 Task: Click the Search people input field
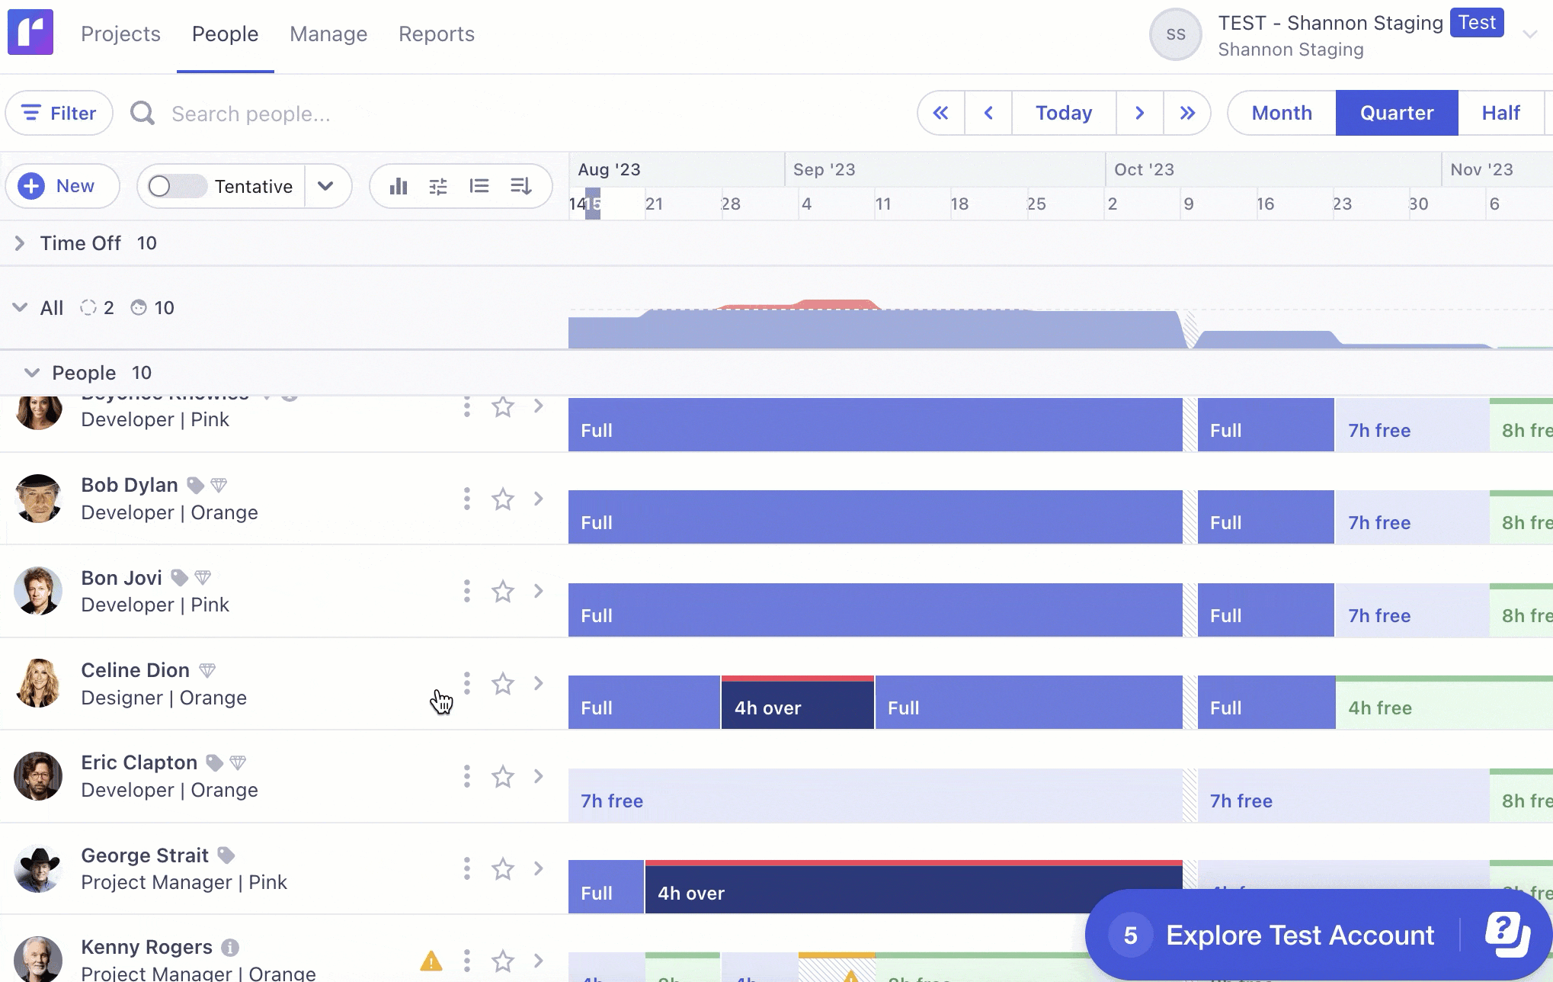point(251,114)
